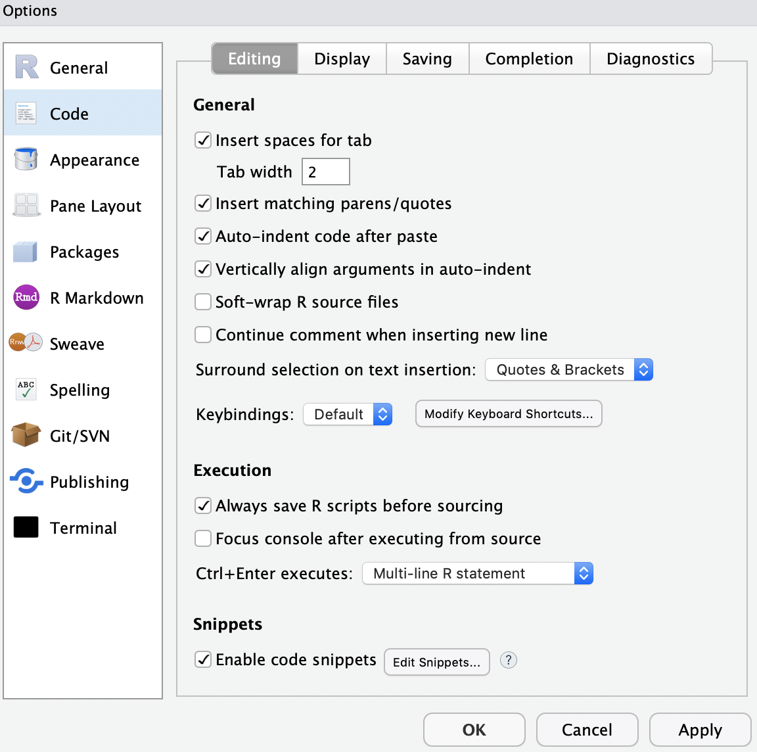Select R Markdown label in sidebar

97,298
